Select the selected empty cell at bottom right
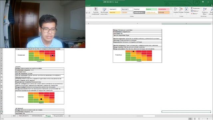Viewport: 213px width, 120px height. coord(186,112)
